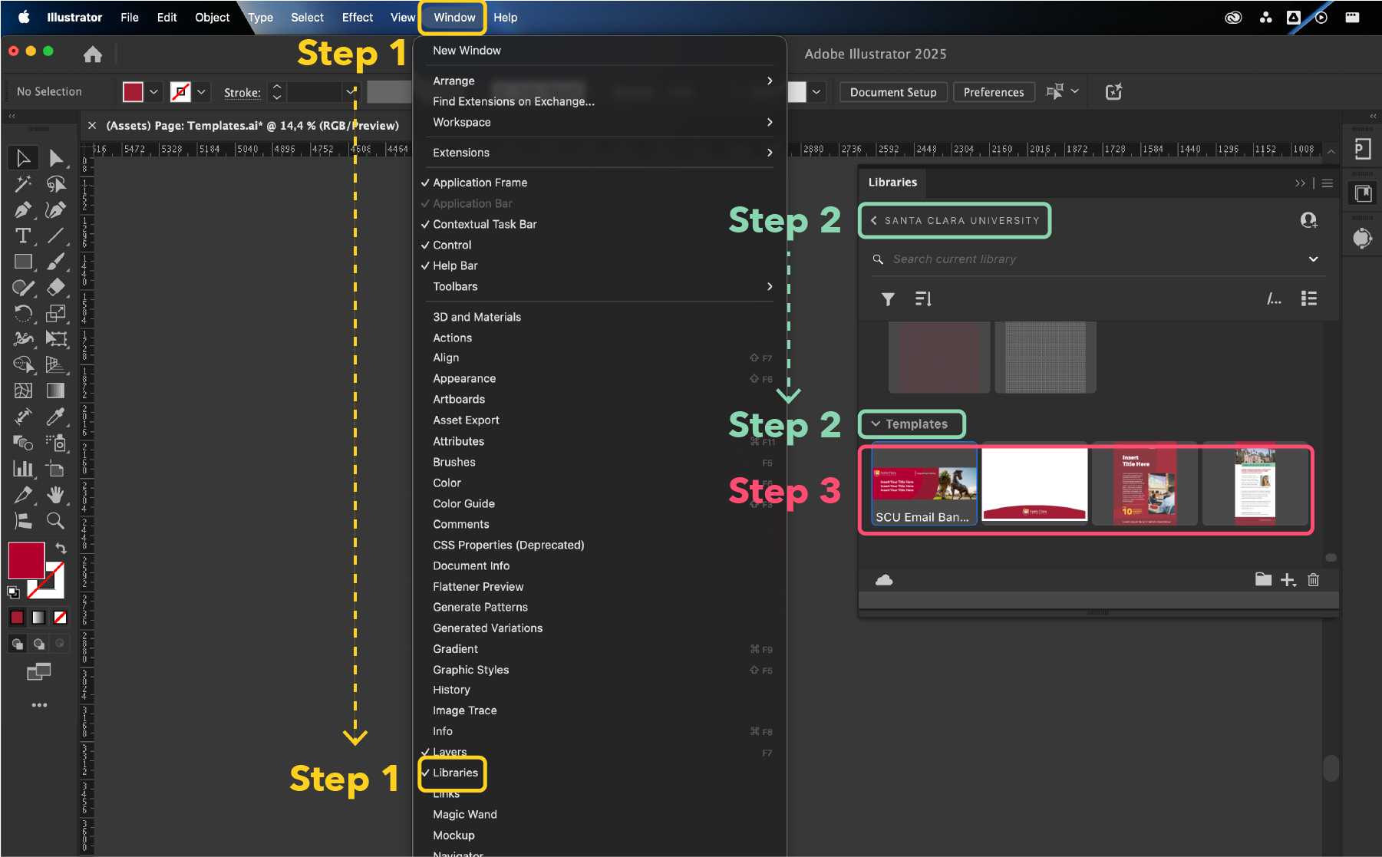1382x857 pixels.
Task: Open the SCU Email Banner template thumbnail
Action: tap(923, 483)
